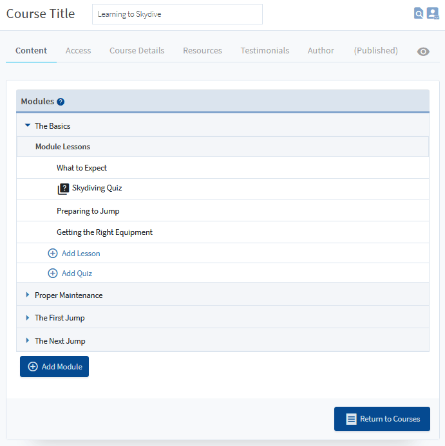This screenshot has width=445, height=446.
Task: Expand The Next Jump module
Action: 28,340
